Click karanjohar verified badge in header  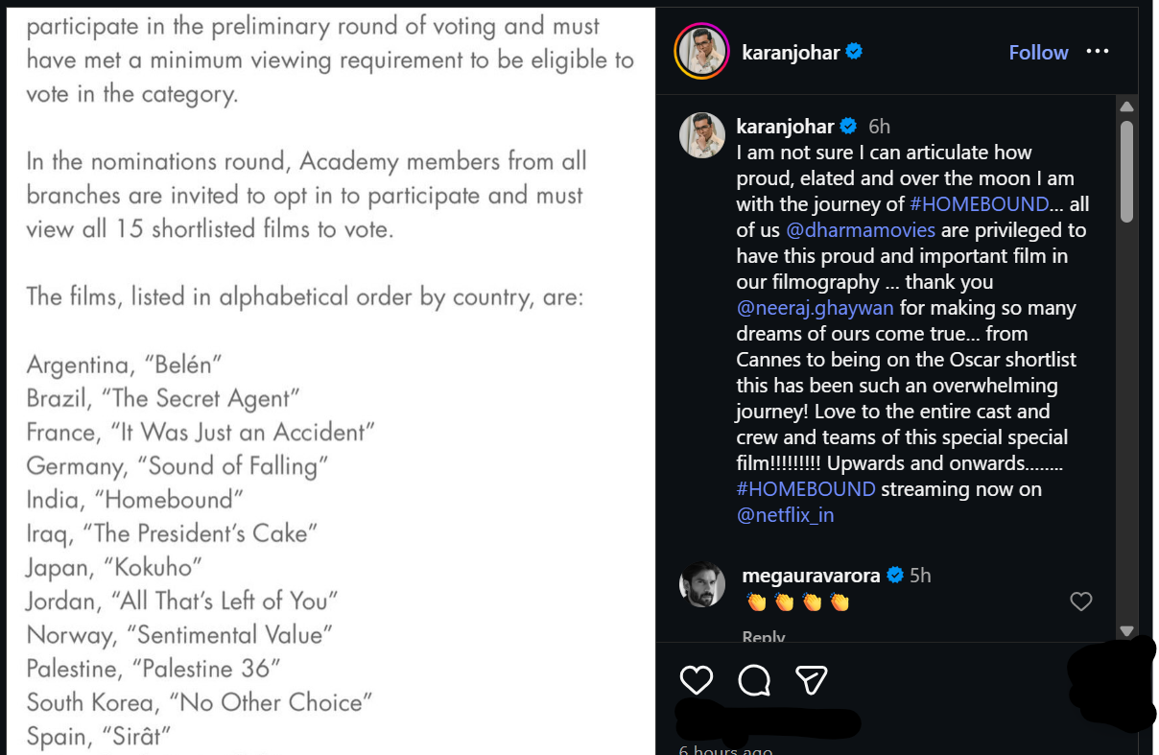854,52
